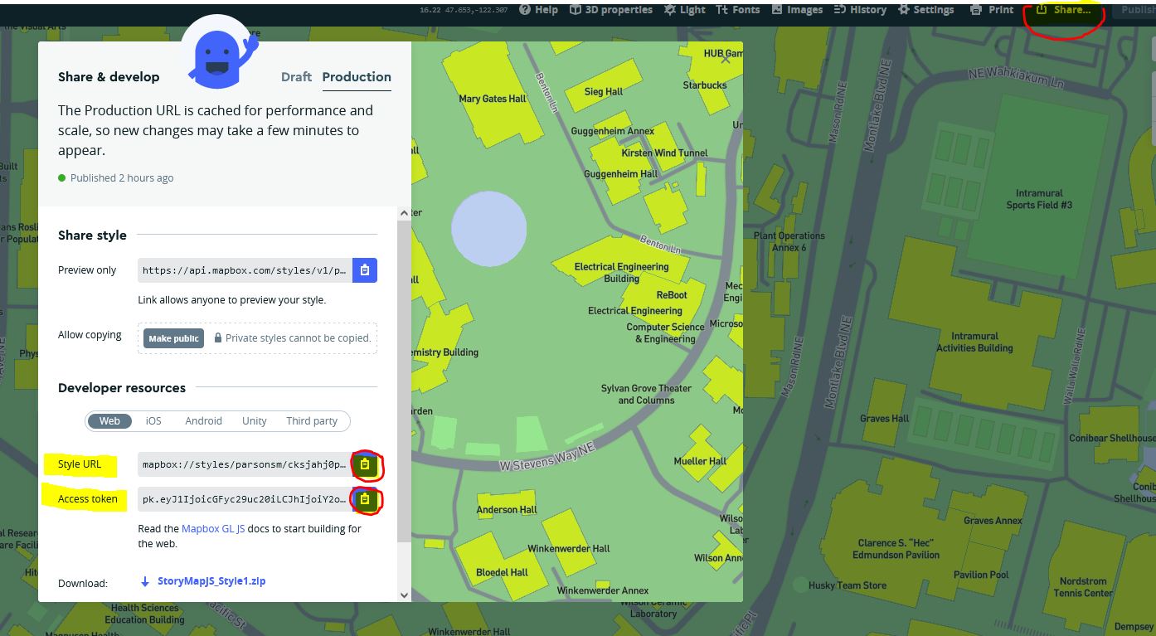Open Images in the toolbar
Viewport: 1156px width, 636px height.
click(x=797, y=10)
